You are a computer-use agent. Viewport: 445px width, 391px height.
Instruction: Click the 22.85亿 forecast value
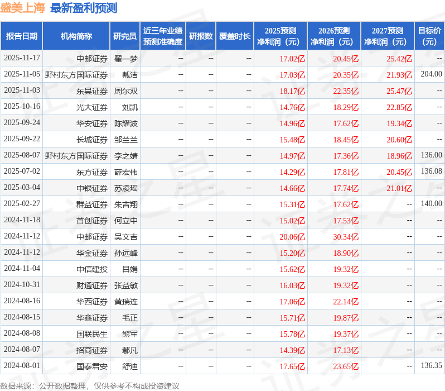(399, 107)
